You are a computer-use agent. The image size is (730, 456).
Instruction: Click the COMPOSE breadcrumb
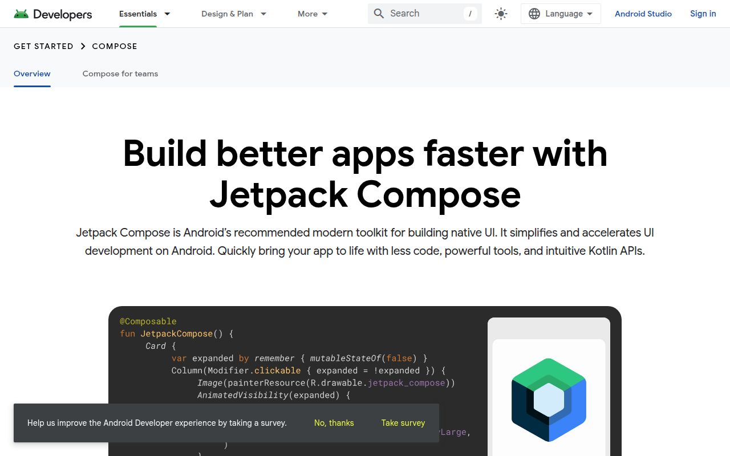[115, 46]
